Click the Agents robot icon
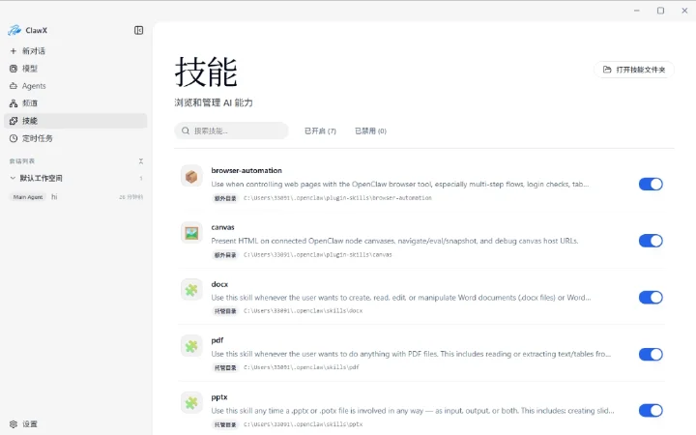696x435 pixels. click(14, 86)
